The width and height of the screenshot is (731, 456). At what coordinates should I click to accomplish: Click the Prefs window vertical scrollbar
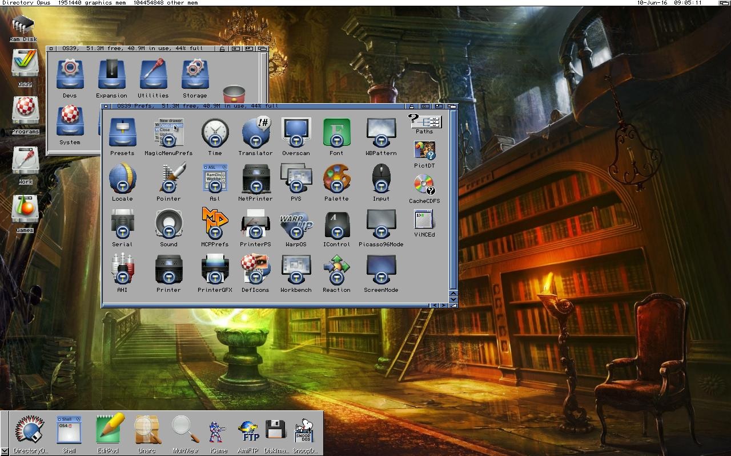(x=453, y=199)
